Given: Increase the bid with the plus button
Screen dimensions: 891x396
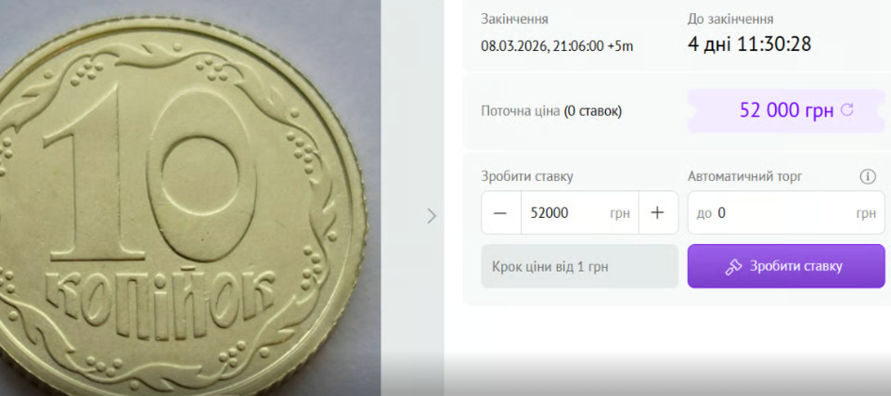Looking at the screenshot, I should pyautogui.click(x=657, y=213).
